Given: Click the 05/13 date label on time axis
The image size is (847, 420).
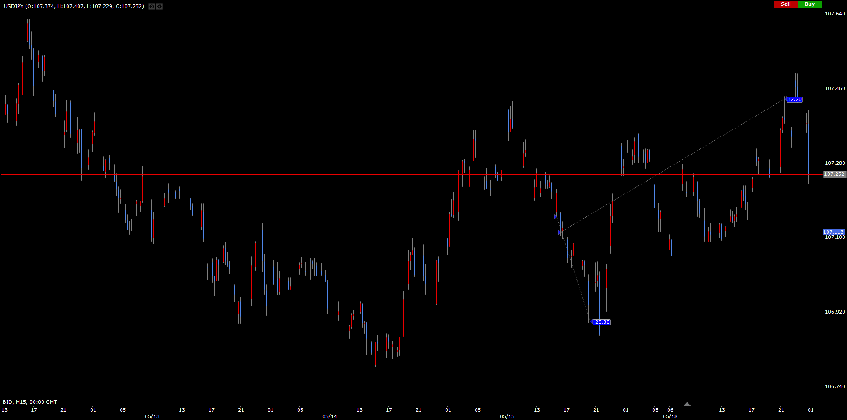Looking at the screenshot, I should (x=152, y=416).
